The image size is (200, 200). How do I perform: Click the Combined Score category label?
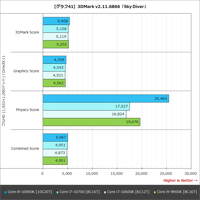click(x=25, y=148)
